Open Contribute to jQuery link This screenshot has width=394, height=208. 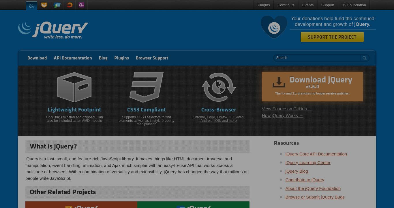(305, 180)
